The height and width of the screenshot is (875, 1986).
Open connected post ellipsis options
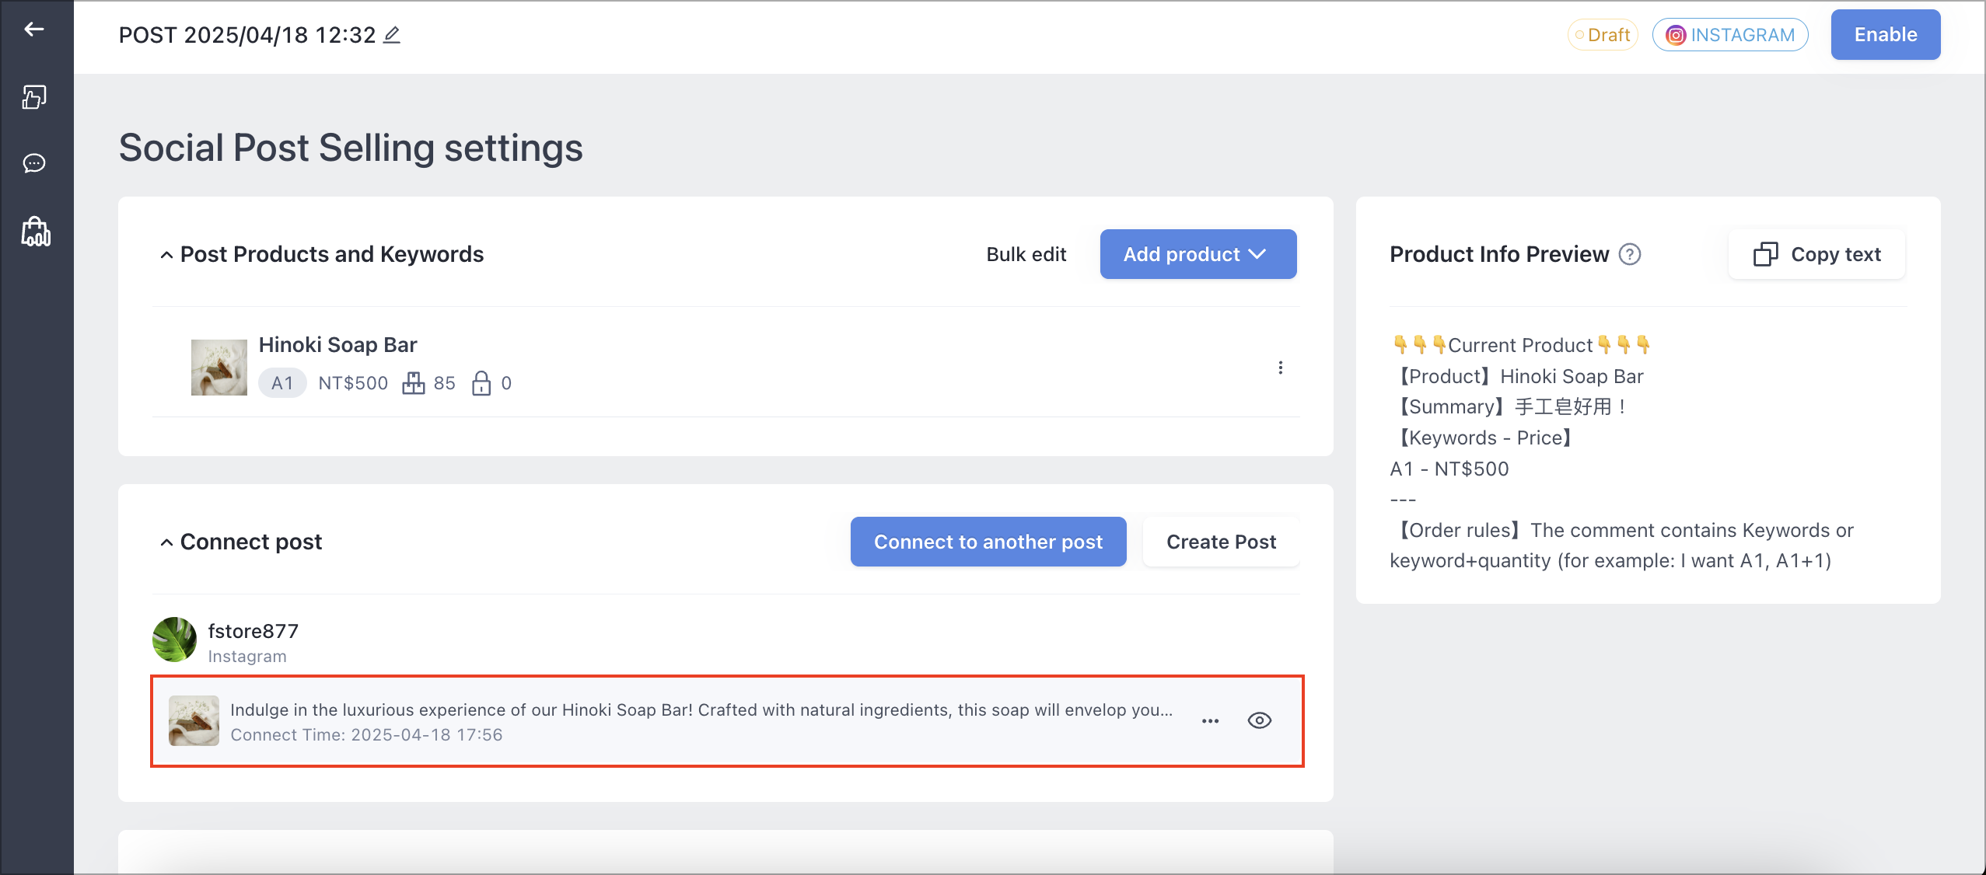tap(1211, 721)
